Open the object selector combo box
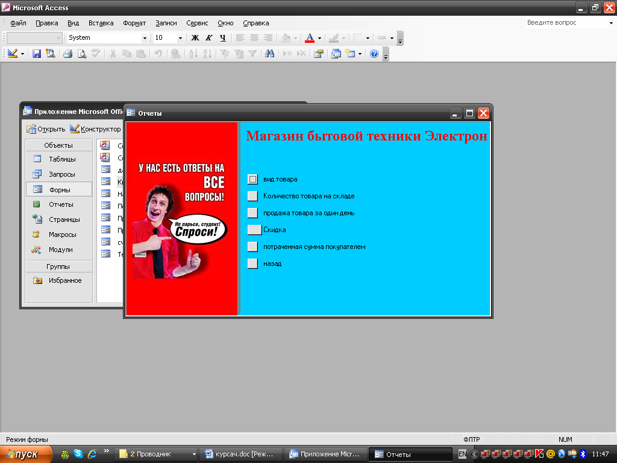This screenshot has width=617, height=463. click(x=34, y=38)
